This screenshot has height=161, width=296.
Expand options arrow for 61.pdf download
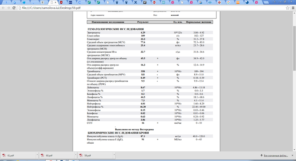click(37, 156)
